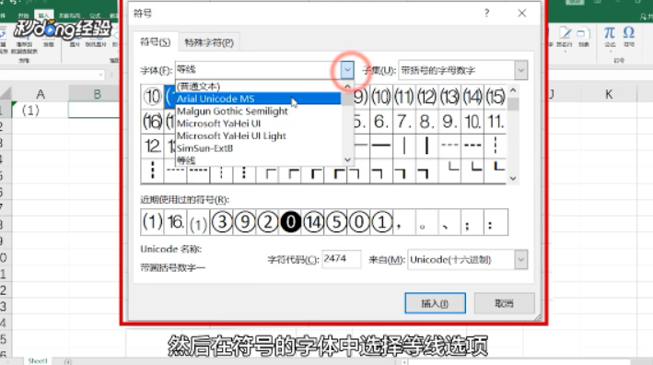Close the symbol dialog

pyautogui.click(x=522, y=13)
